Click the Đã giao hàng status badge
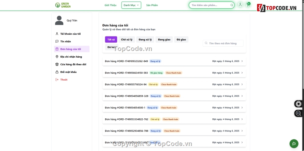 [156, 73]
